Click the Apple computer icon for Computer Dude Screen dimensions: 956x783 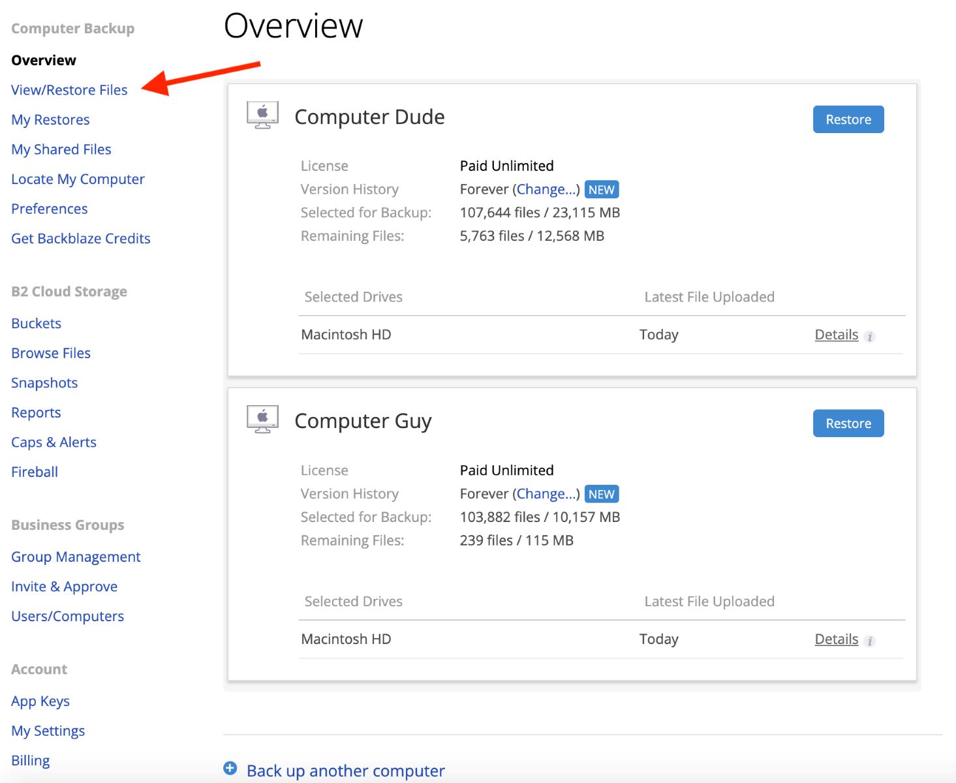[262, 114]
